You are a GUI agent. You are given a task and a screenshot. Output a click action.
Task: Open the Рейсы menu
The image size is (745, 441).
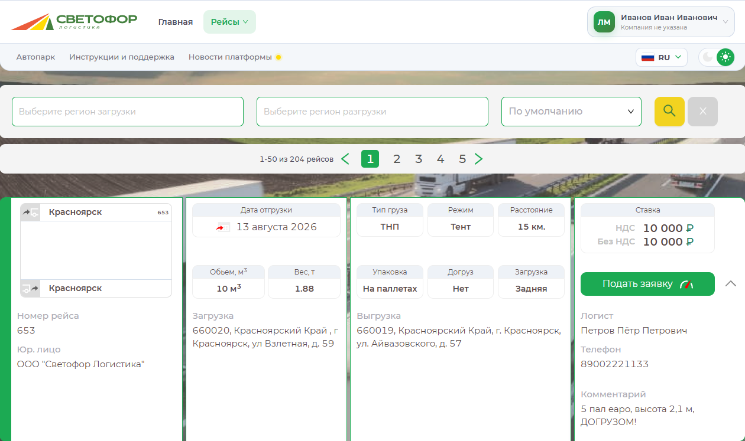tap(229, 22)
